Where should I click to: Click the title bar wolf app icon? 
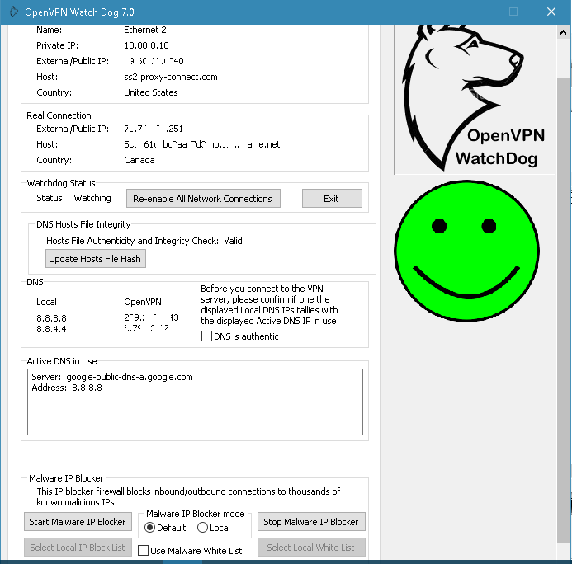tap(14, 12)
